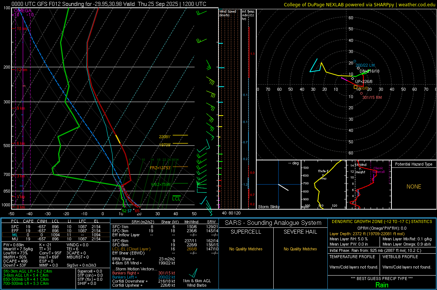Click the 301/15 RM hodograph label
The image size is (437, 290).
(x=372, y=98)
